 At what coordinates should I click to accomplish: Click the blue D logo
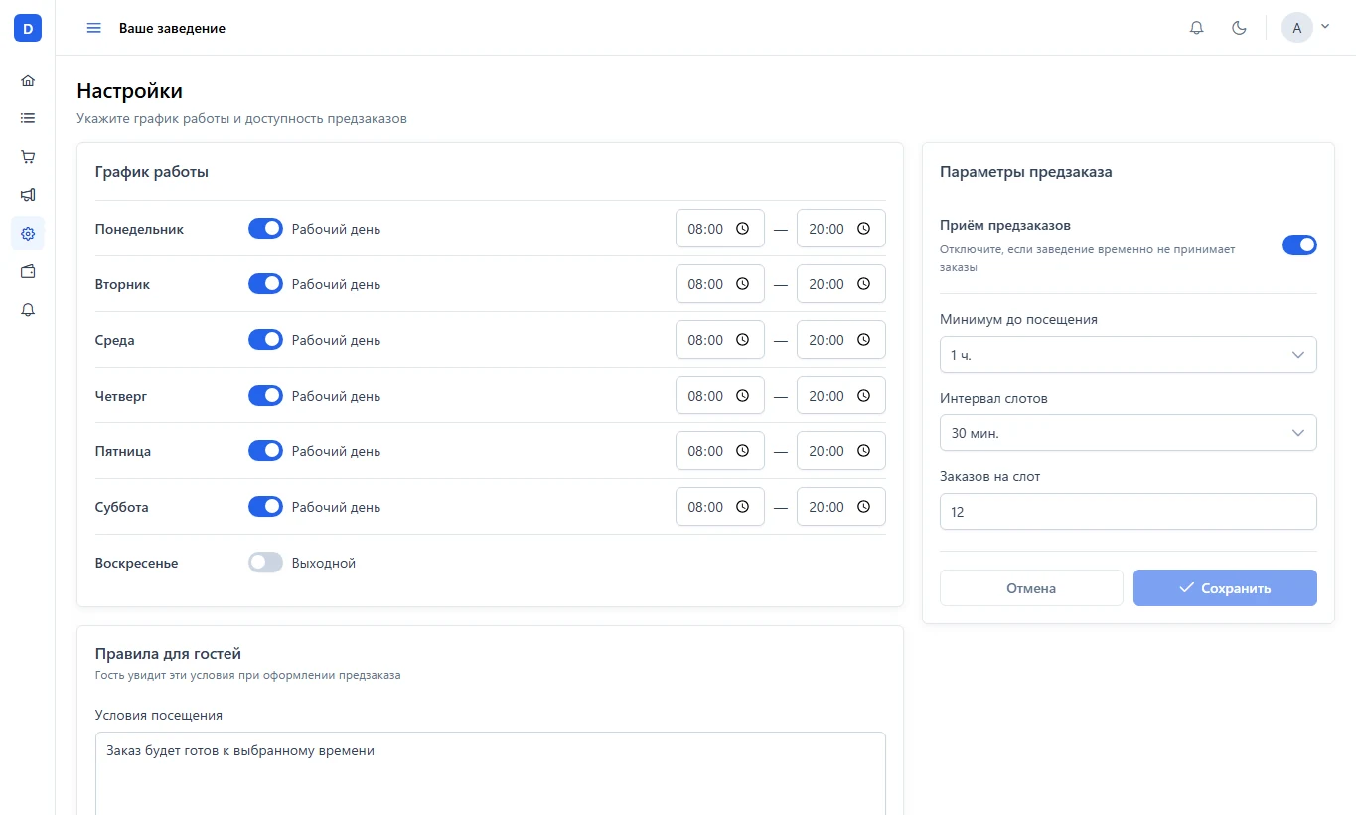[x=28, y=28]
